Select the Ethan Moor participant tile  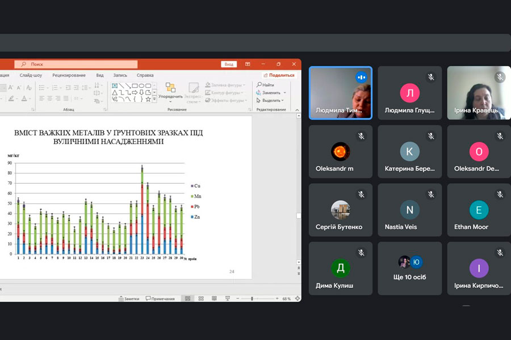(x=479, y=210)
